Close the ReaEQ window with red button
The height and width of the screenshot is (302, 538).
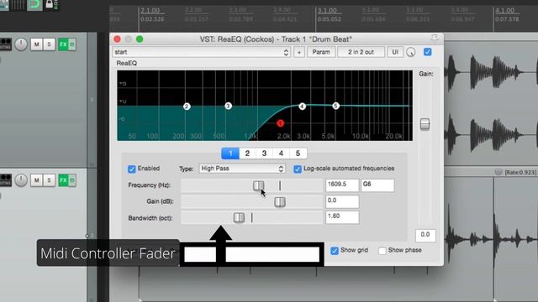[x=117, y=39]
